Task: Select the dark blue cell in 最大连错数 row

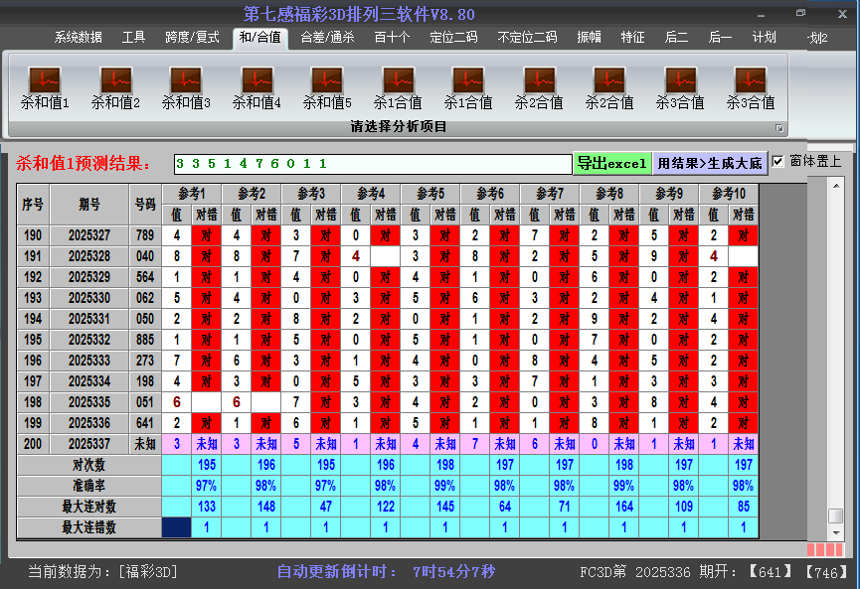Action: click(x=176, y=527)
